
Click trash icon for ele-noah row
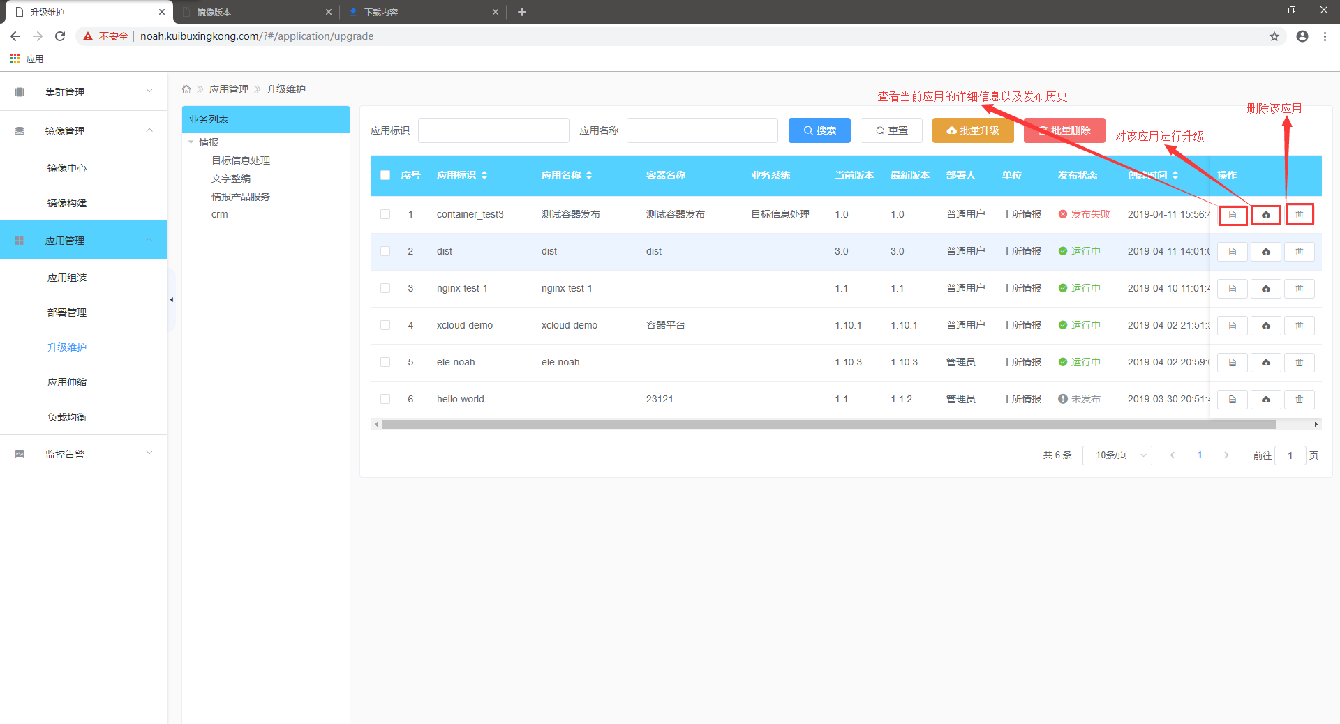click(1299, 363)
